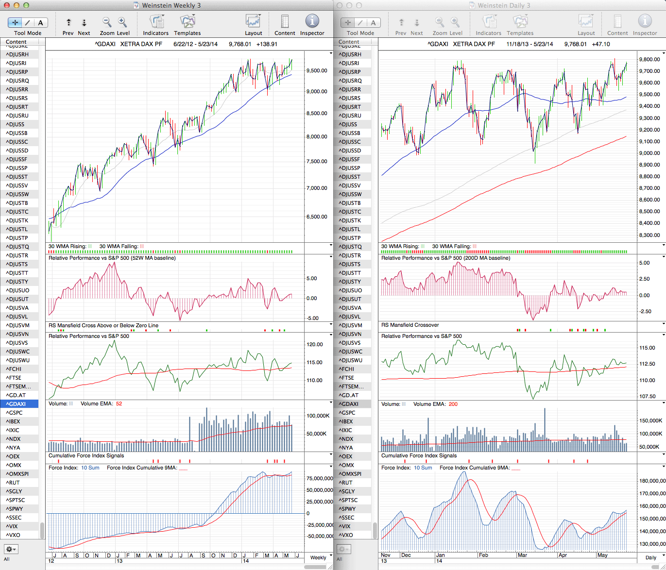666x570 pixels.
Task: Select the line drawing tool in Weekly window
Action: pos(28,23)
